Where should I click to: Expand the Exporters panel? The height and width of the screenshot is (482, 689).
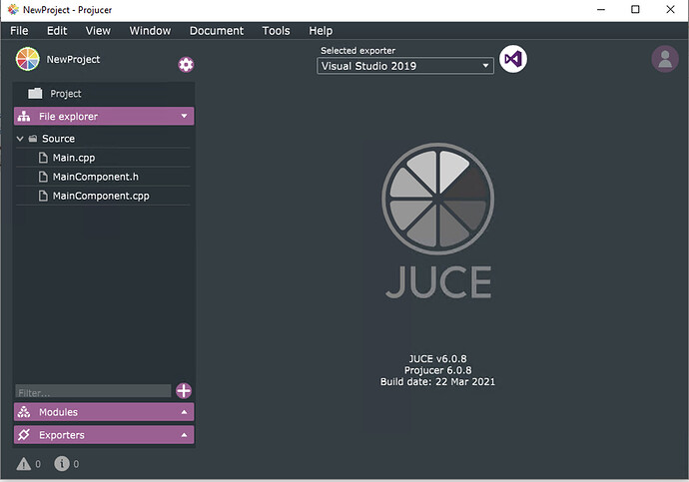(x=104, y=435)
